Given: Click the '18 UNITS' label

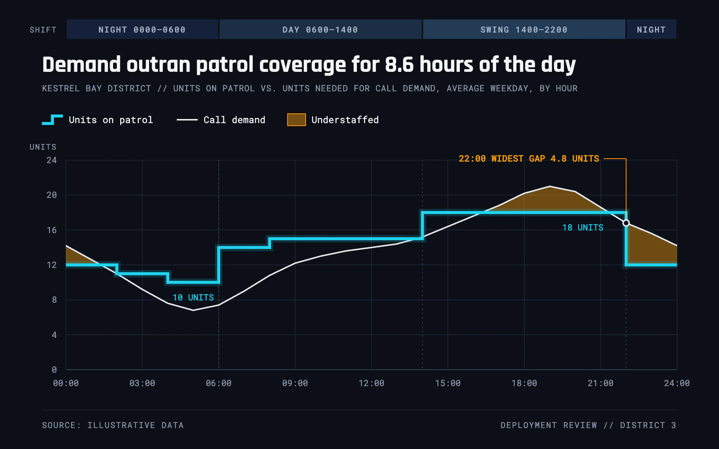Looking at the screenshot, I should tap(583, 227).
